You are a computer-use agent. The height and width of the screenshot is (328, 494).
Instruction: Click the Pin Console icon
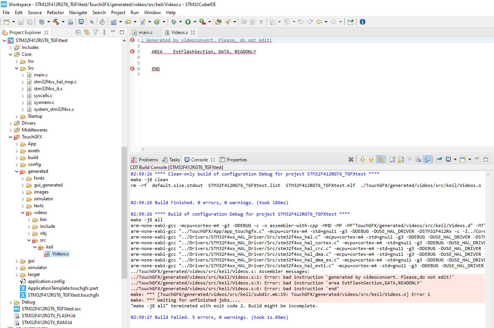click(x=439, y=159)
